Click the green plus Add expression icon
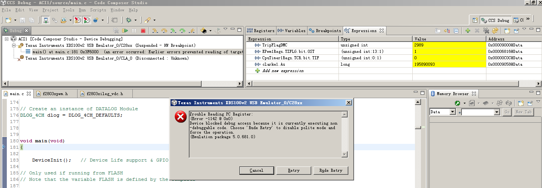The width and height of the screenshot is (542, 188). 468,31
